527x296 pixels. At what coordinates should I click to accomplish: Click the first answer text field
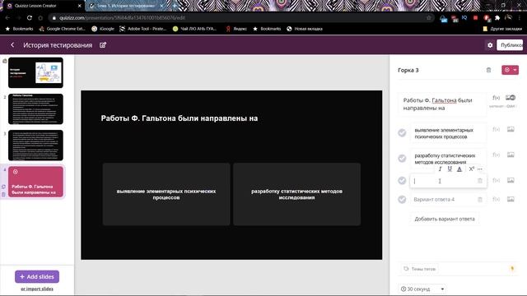448,133
